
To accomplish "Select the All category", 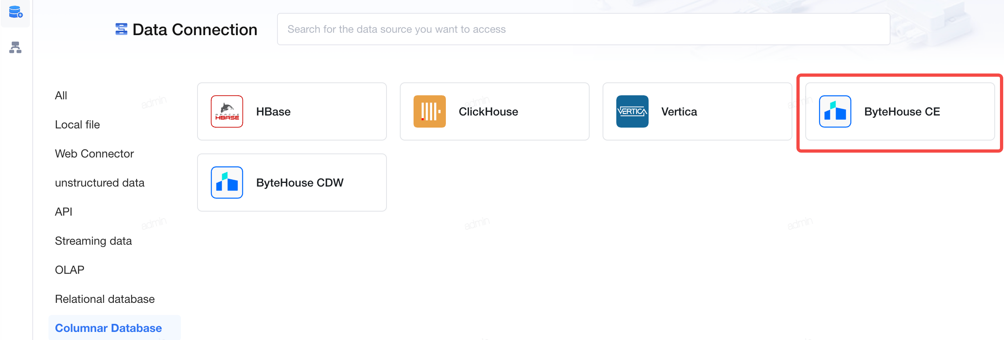I will [x=61, y=96].
